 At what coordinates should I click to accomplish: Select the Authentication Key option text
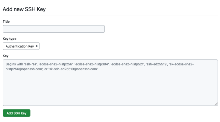click(19, 46)
